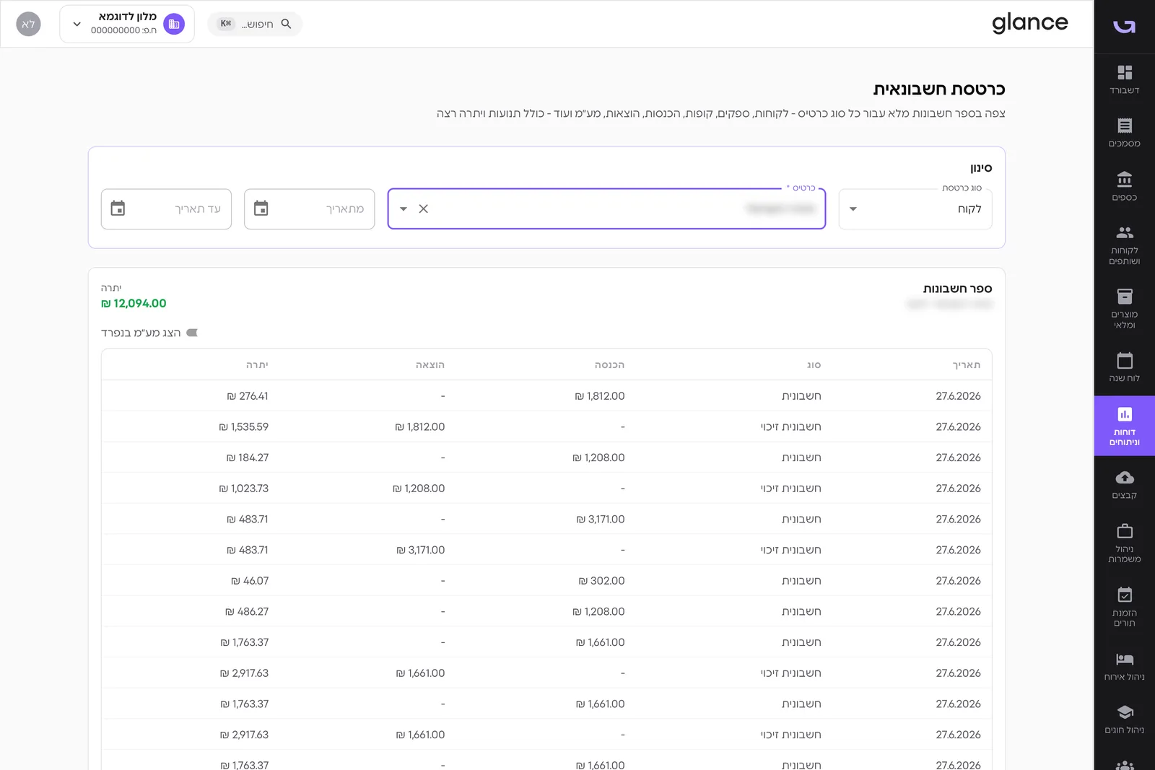The width and height of the screenshot is (1155, 770).
Task: Click the total balance ₪ 12,094.00
Action: 134,304
